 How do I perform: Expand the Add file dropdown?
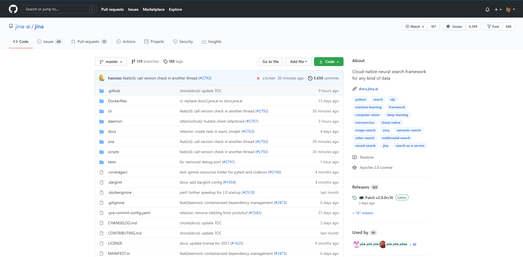click(x=298, y=62)
